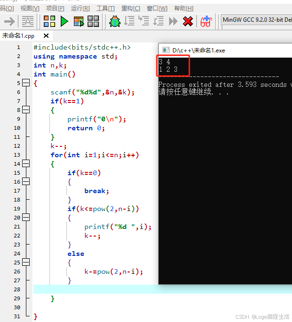Image resolution: width=292 pixels, height=322 pixels.
Task: Click the printf("0\n"); line
Action: pos(97,119)
